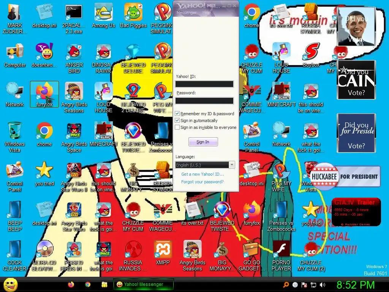Switch to Yahoo! Messenger taskbar button
This screenshot has width=389, height=292.
[143, 284]
